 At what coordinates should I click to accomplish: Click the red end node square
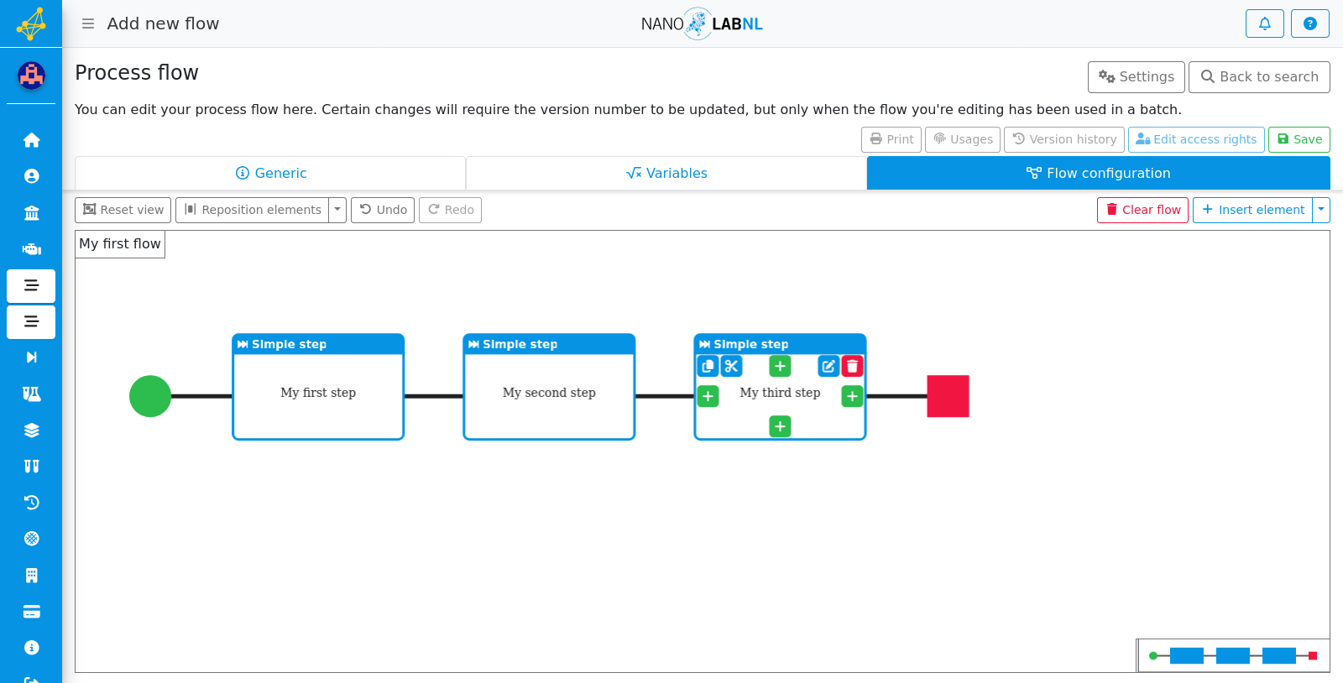948,396
